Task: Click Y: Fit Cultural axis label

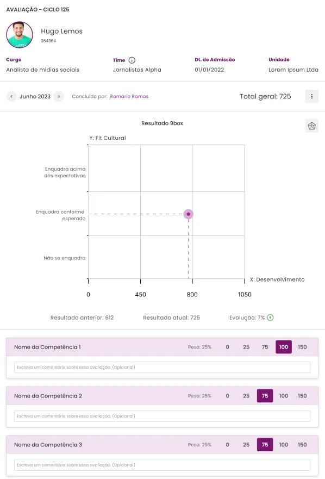Action: [108, 138]
